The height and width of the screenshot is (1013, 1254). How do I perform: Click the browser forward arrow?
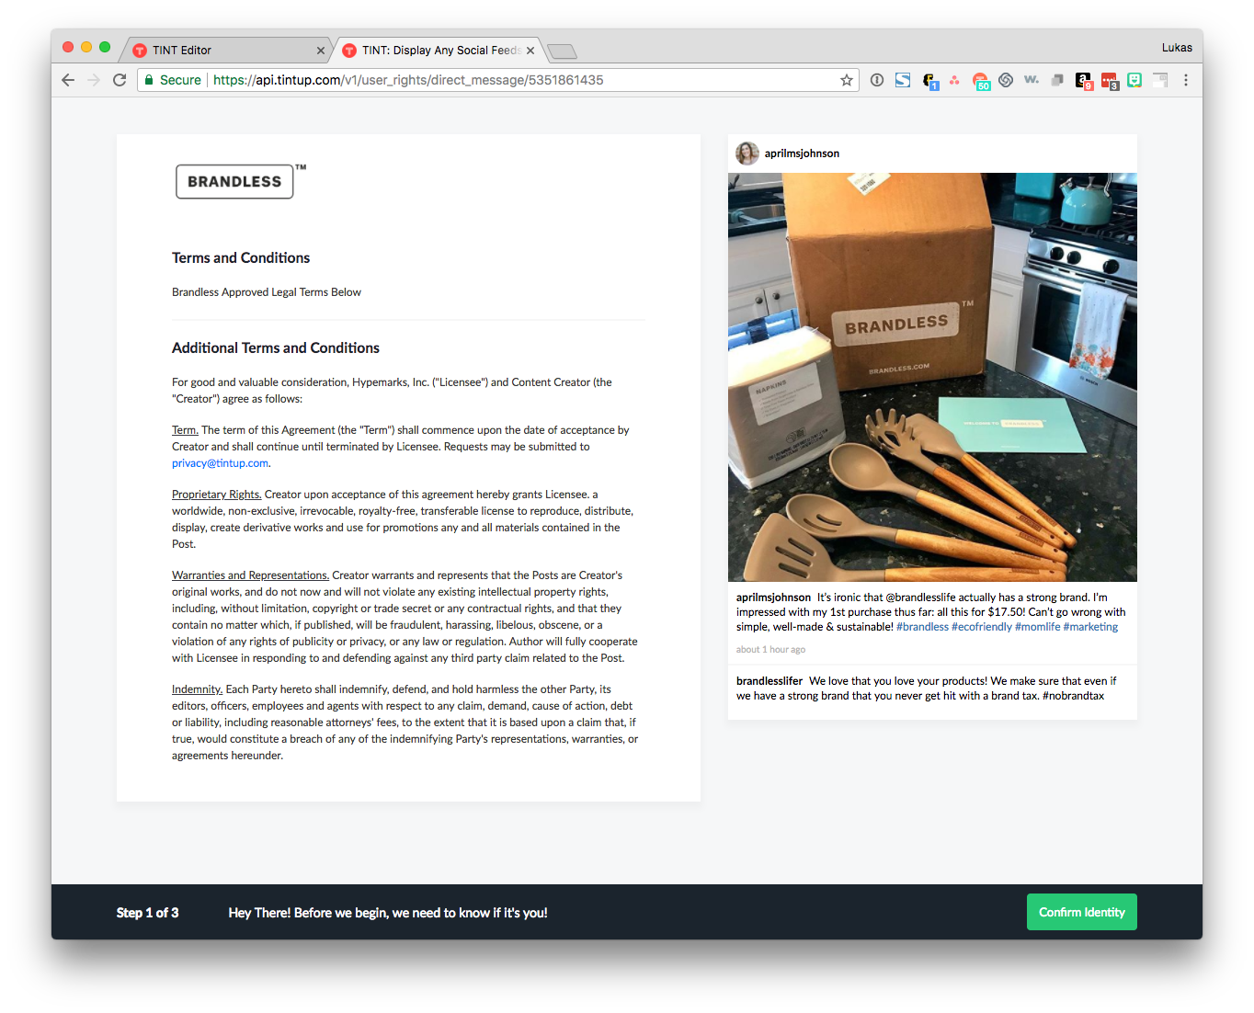coord(94,80)
